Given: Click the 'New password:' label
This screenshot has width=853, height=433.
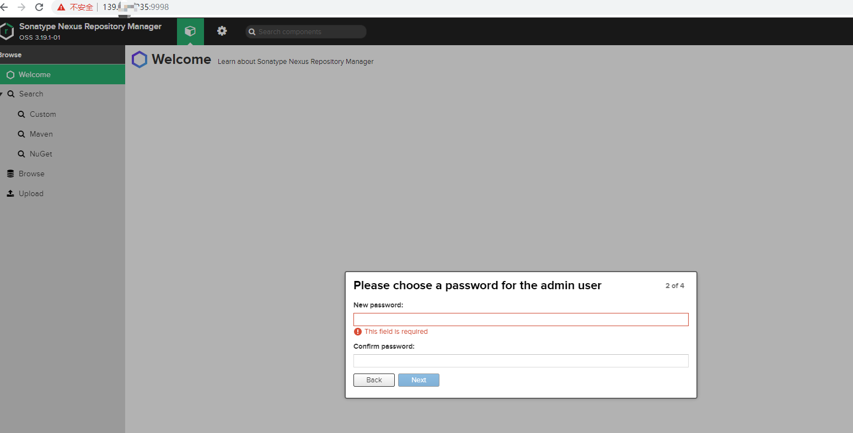Looking at the screenshot, I should coord(378,305).
